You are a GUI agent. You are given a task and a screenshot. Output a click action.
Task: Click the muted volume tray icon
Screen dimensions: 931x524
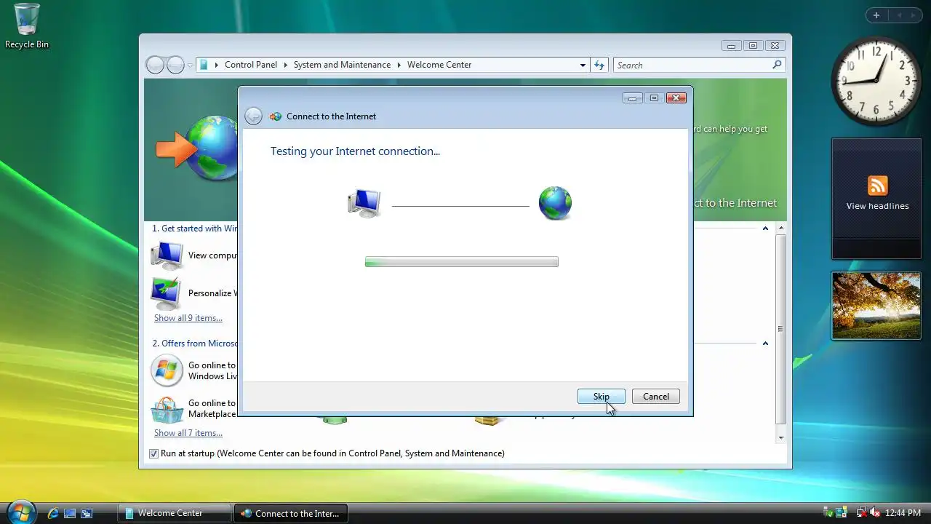click(875, 512)
